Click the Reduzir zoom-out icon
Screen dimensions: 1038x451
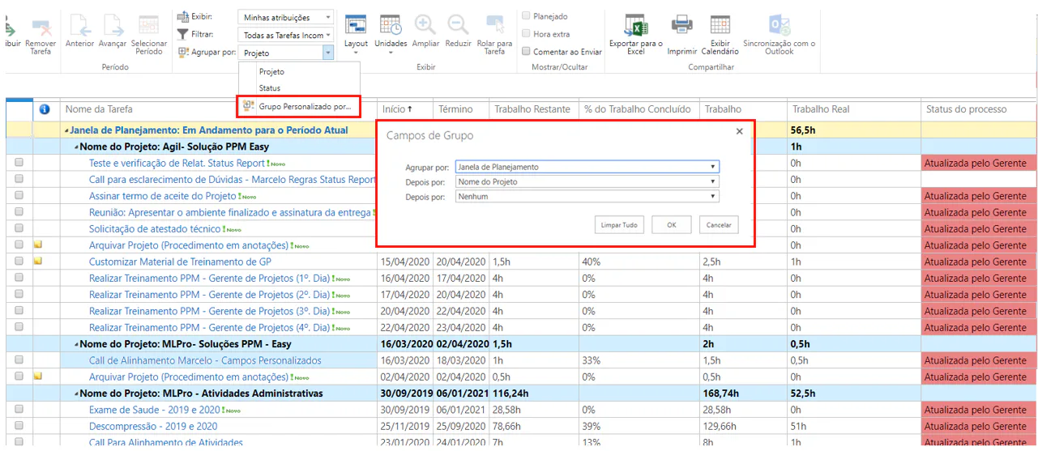[x=458, y=25]
